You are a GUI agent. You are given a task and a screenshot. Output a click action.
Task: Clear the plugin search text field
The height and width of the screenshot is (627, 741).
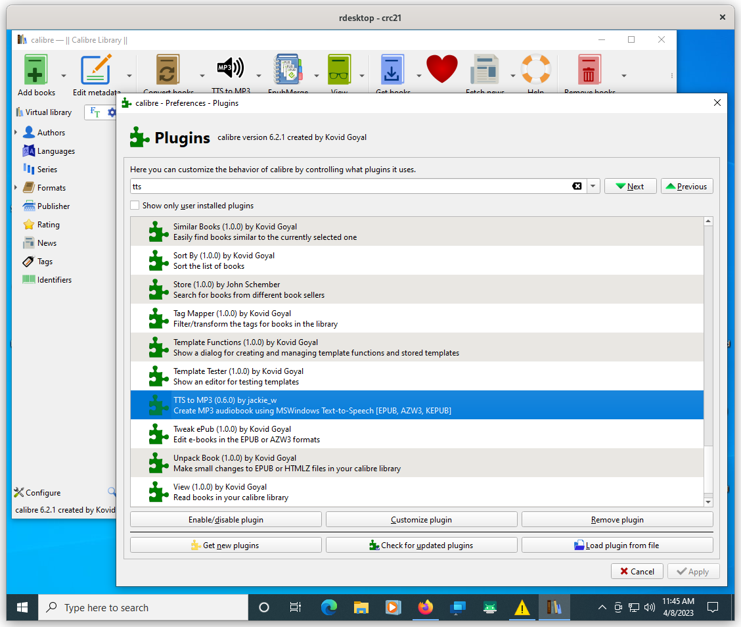(x=577, y=187)
